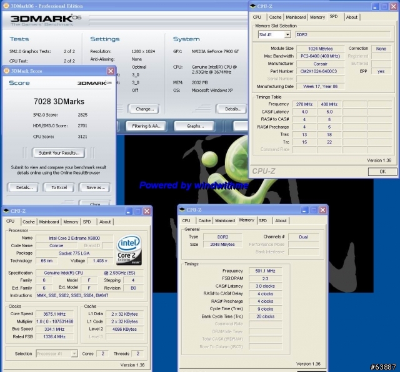The width and height of the screenshot is (400, 372).
Task: Click the Bus Speed 334.1 MHz value
Action: click(x=54, y=329)
